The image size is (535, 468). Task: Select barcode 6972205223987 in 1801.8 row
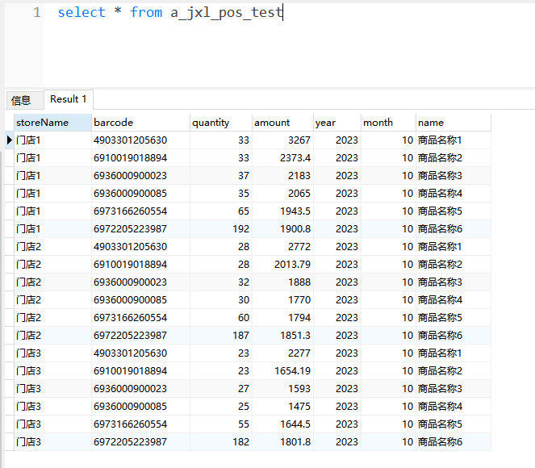click(x=140, y=441)
